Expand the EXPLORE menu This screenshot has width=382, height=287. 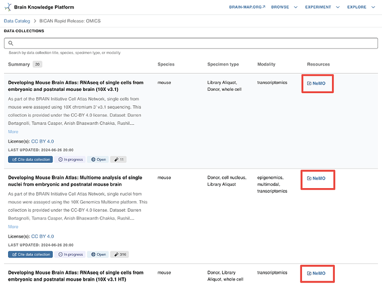pos(361,7)
